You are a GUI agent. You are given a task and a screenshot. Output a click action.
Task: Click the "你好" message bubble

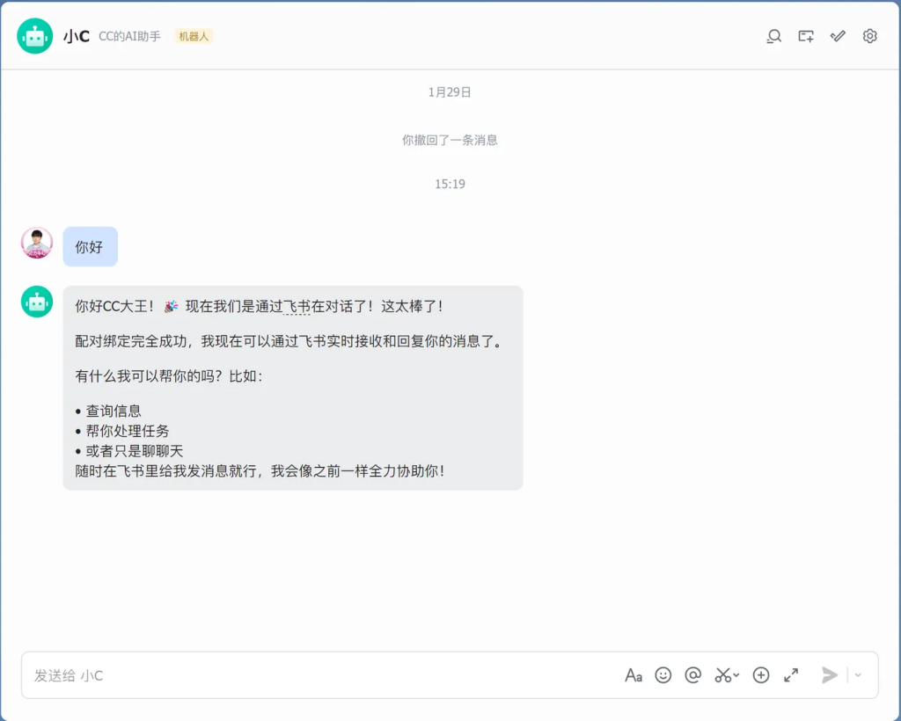click(90, 247)
